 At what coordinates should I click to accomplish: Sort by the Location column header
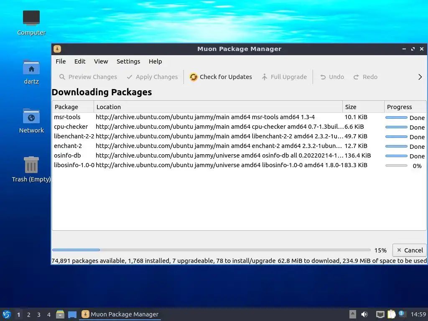tap(218, 107)
